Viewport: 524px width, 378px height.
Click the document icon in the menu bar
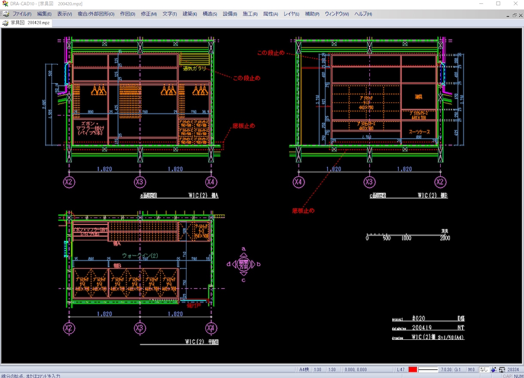point(6,14)
